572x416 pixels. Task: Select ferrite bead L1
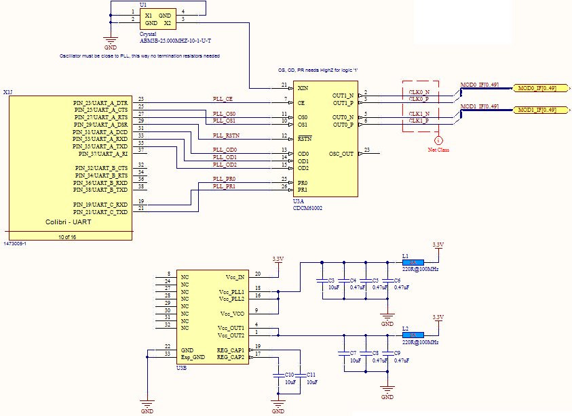(x=413, y=262)
